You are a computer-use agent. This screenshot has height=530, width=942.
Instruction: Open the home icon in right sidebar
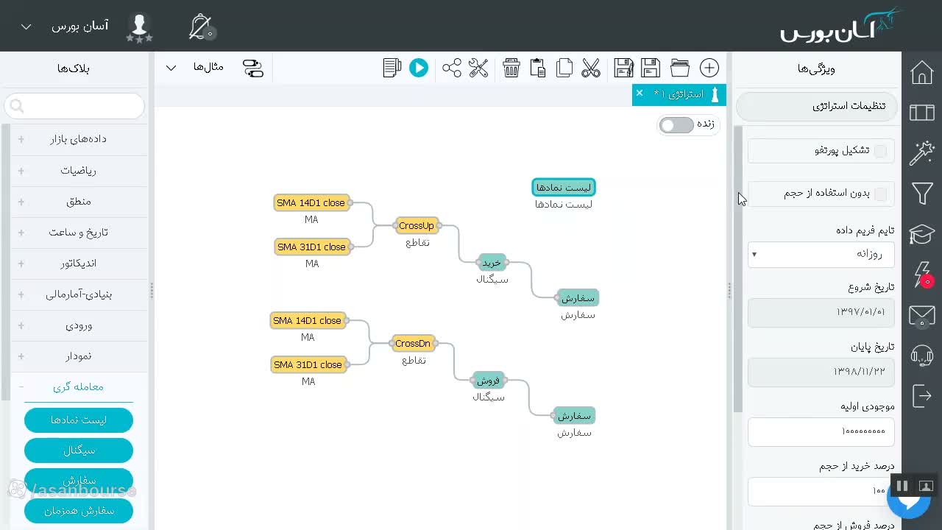click(921, 73)
